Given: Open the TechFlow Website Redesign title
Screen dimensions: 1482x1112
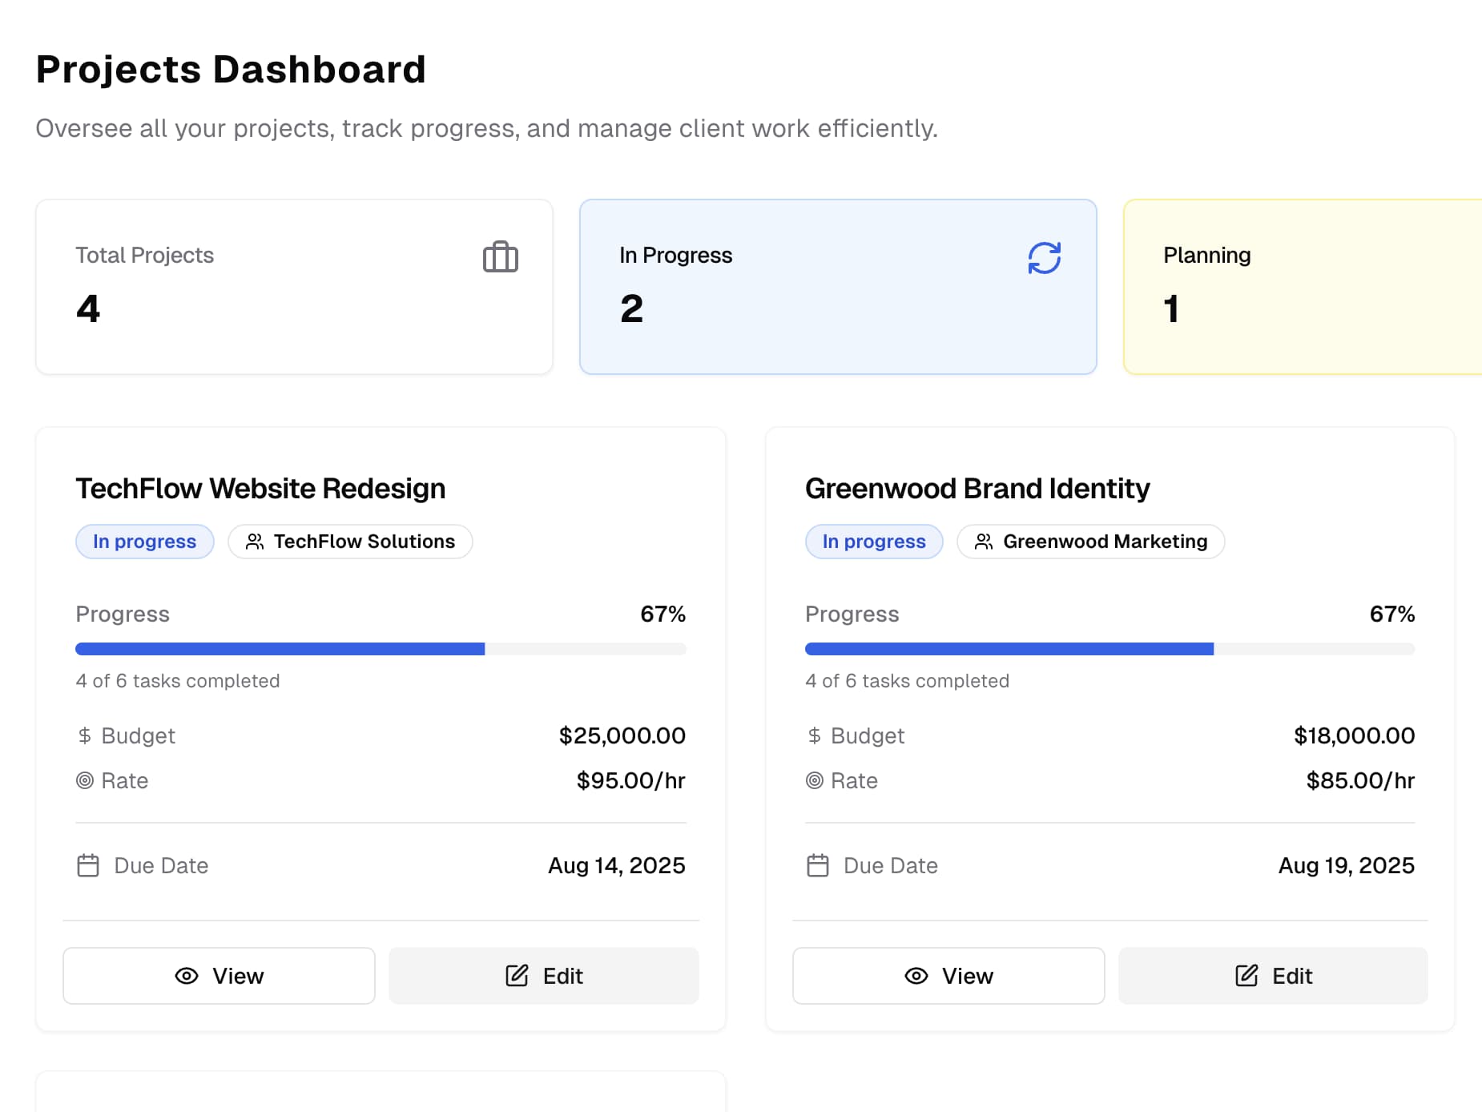Looking at the screenshot, I should click(260, 489).
